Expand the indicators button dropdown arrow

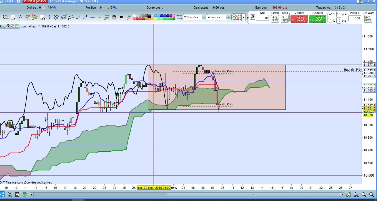click(x=243, y=17)
